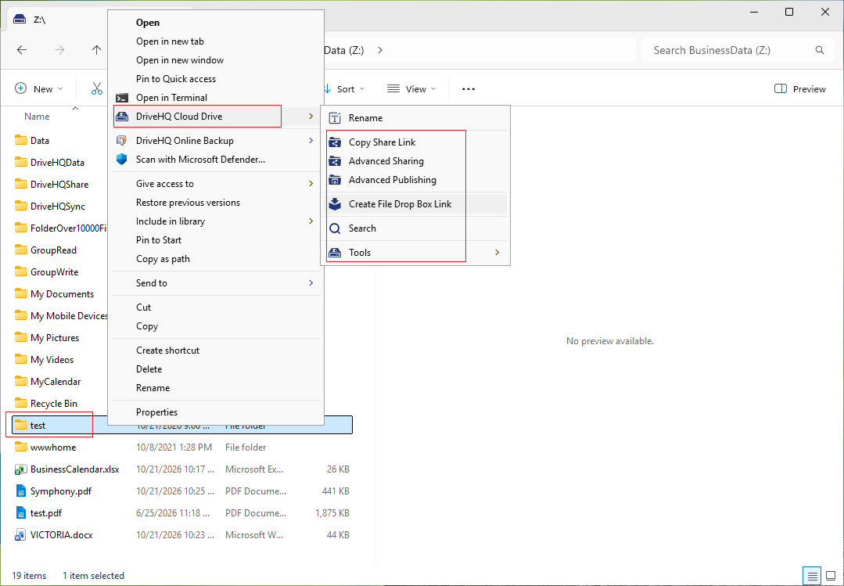Image resolution: width=844 pixels, height=586 pixels.
Task: Toggle the Preview pane button
Action: 800,89
